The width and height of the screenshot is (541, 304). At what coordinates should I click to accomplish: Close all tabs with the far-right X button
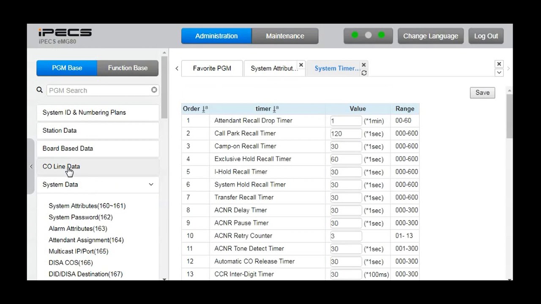[499, 64]
